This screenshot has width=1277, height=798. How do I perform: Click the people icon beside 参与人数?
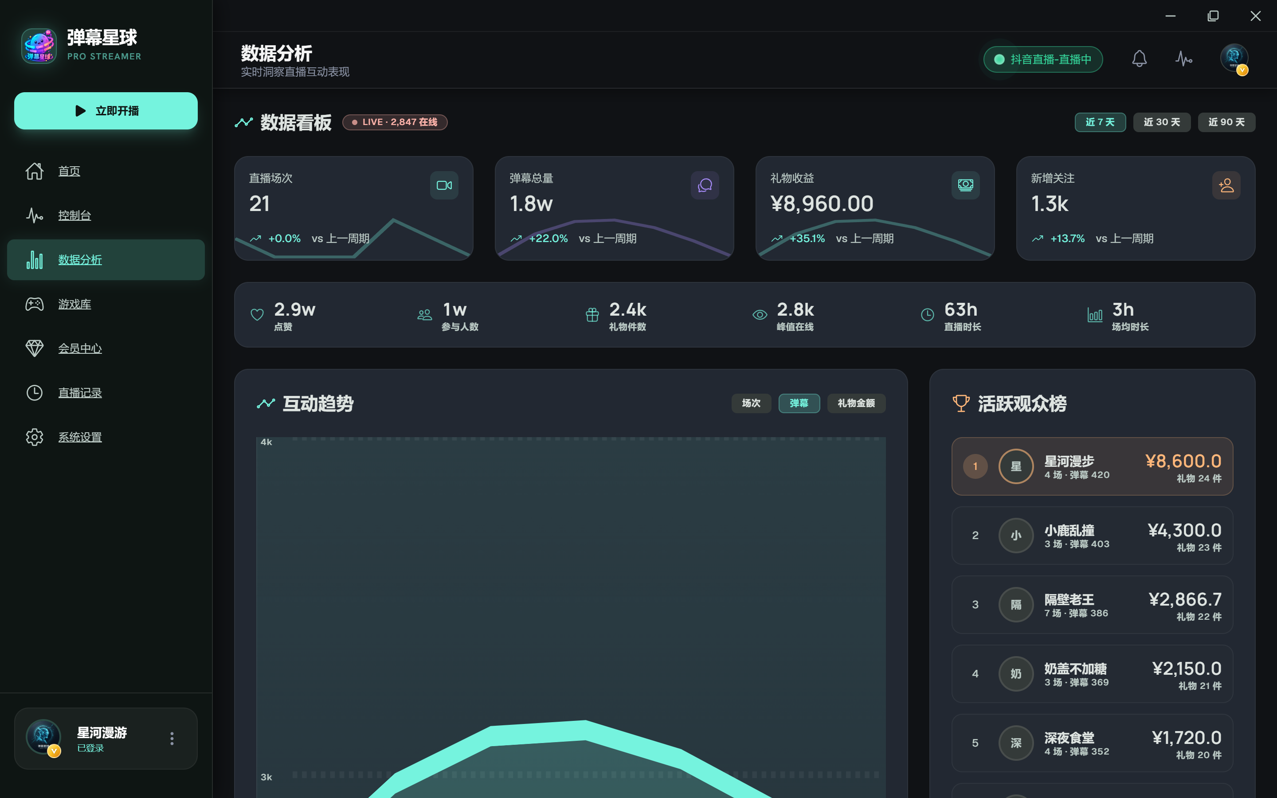pos(424,315)
